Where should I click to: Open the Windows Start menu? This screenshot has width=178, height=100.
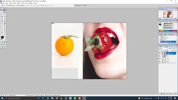click(x=2, y=98)
